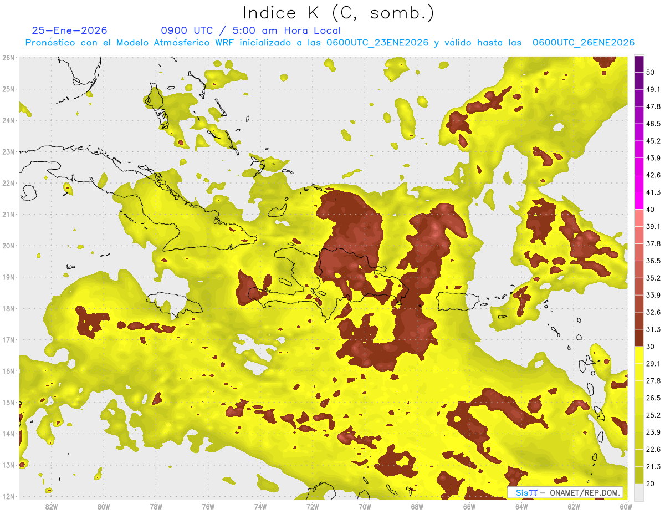
Task: Select the colorbar value "30"
Action: click(651, 347)
